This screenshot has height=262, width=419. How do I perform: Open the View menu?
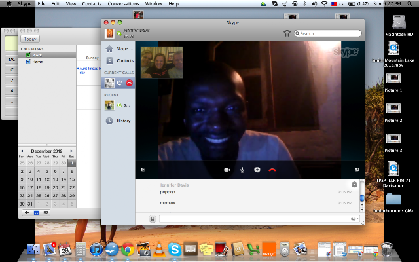(71, 4)
